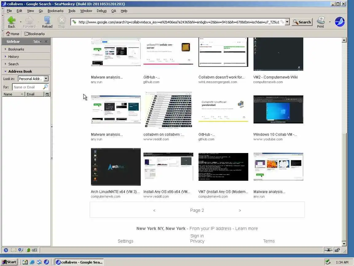
Task: Click the SeaMonkey throbber logo
Action: pos(340,22)
